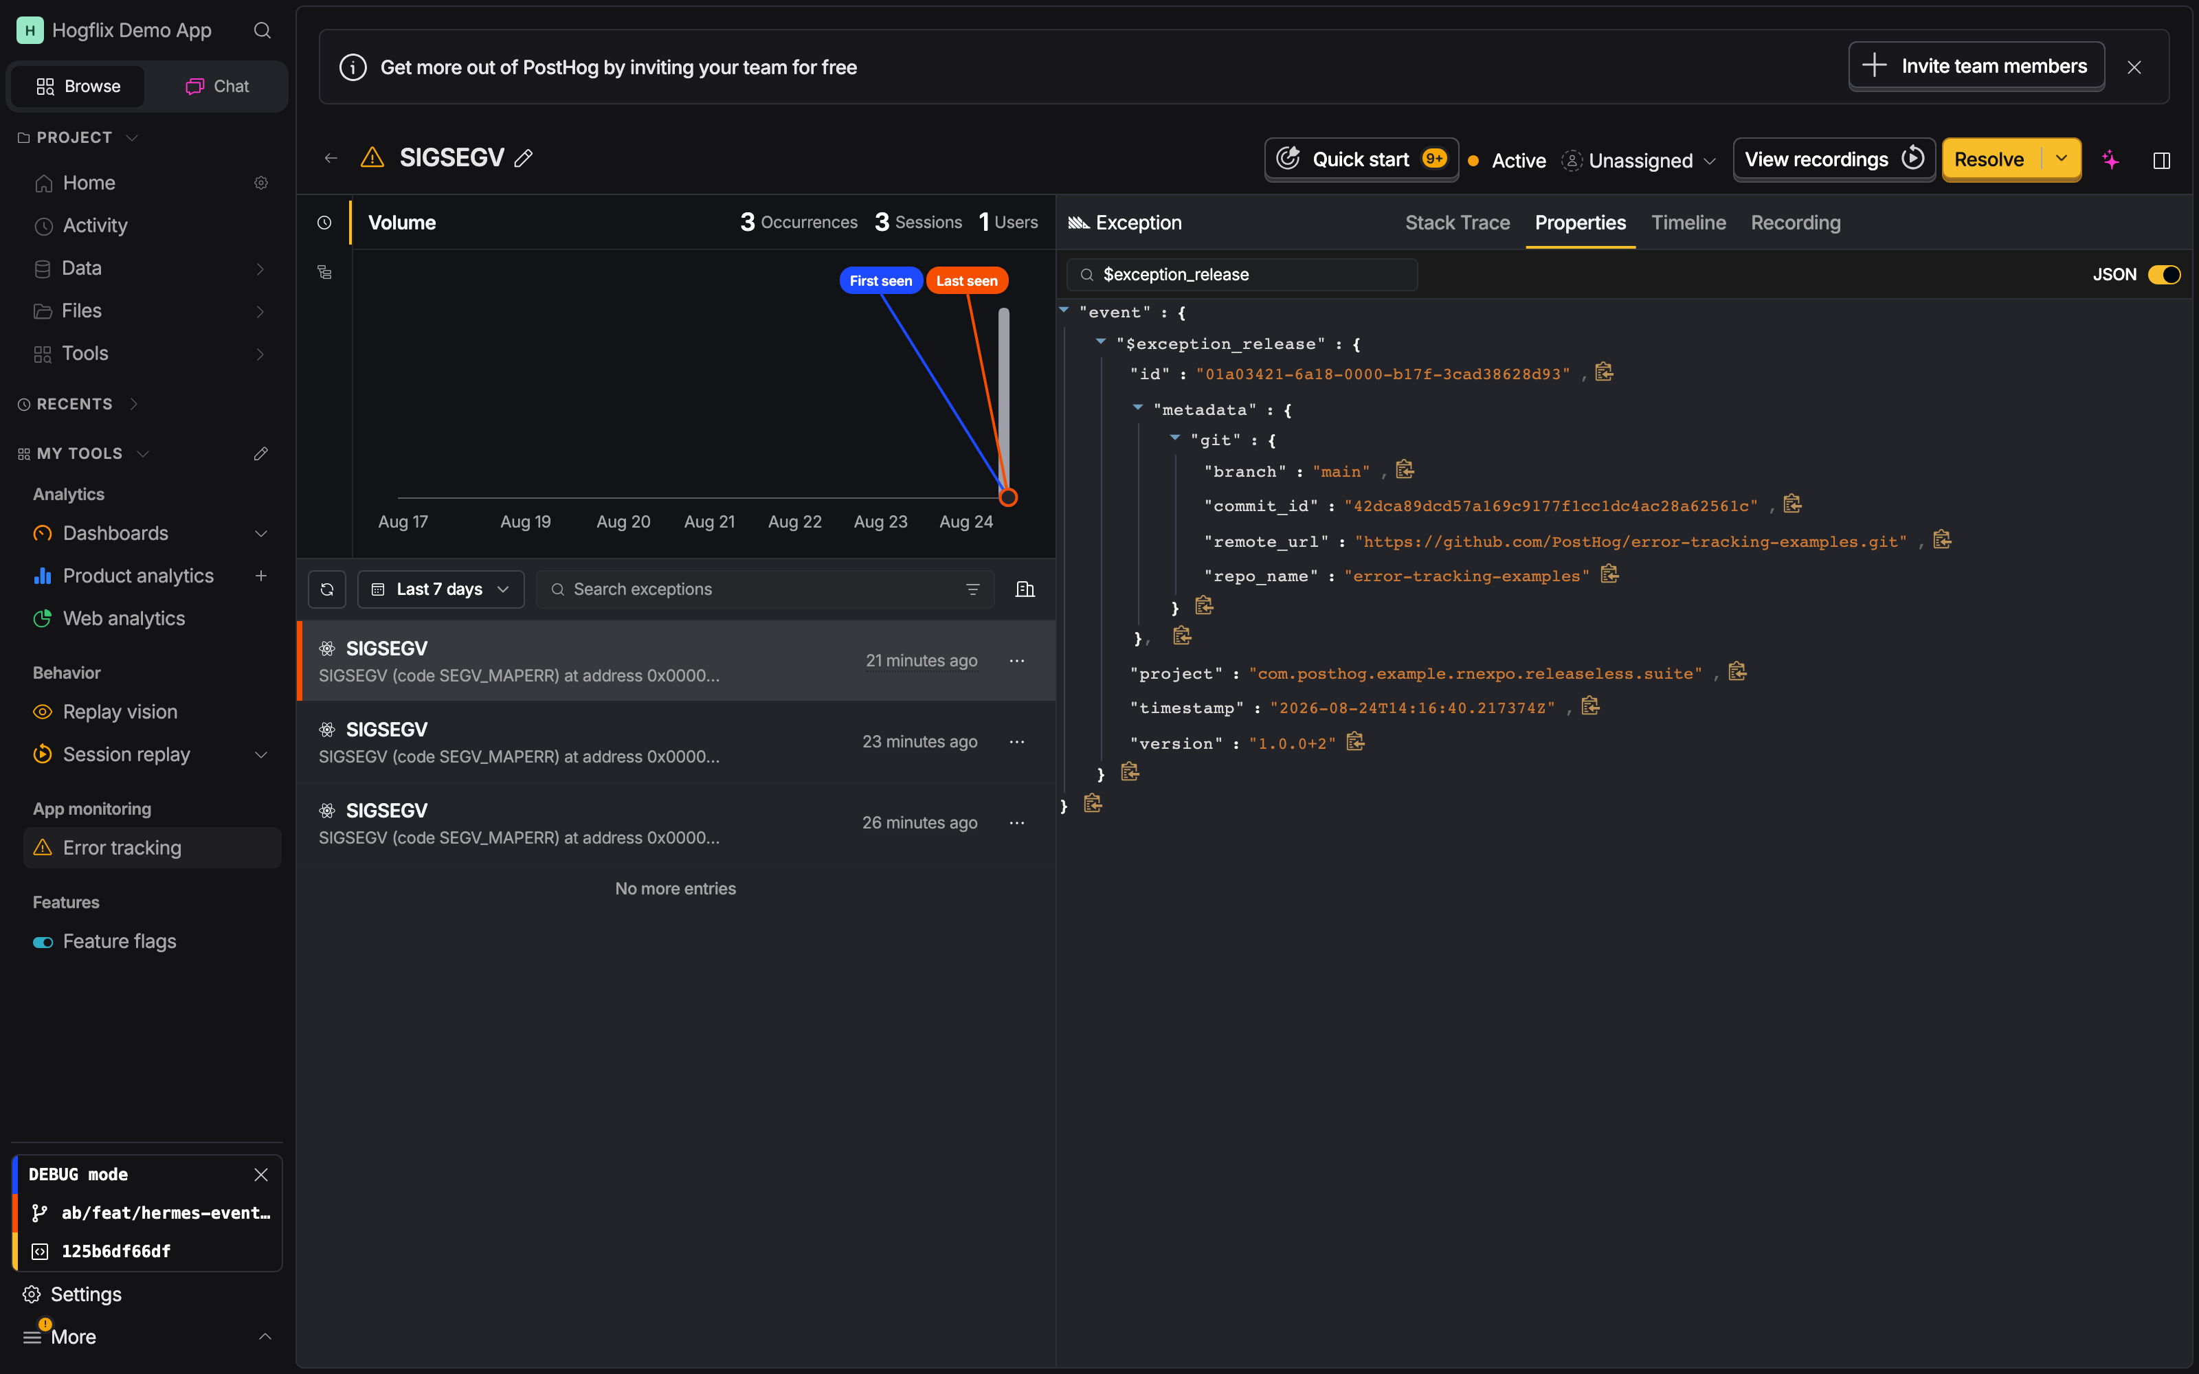Reload the exceptions list
2199x1374 pixels.
pos(327,589)
